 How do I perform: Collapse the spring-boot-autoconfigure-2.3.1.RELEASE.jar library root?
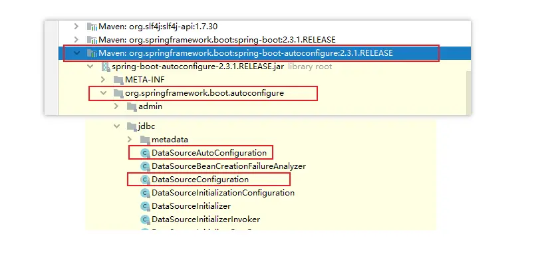(90, 67)
